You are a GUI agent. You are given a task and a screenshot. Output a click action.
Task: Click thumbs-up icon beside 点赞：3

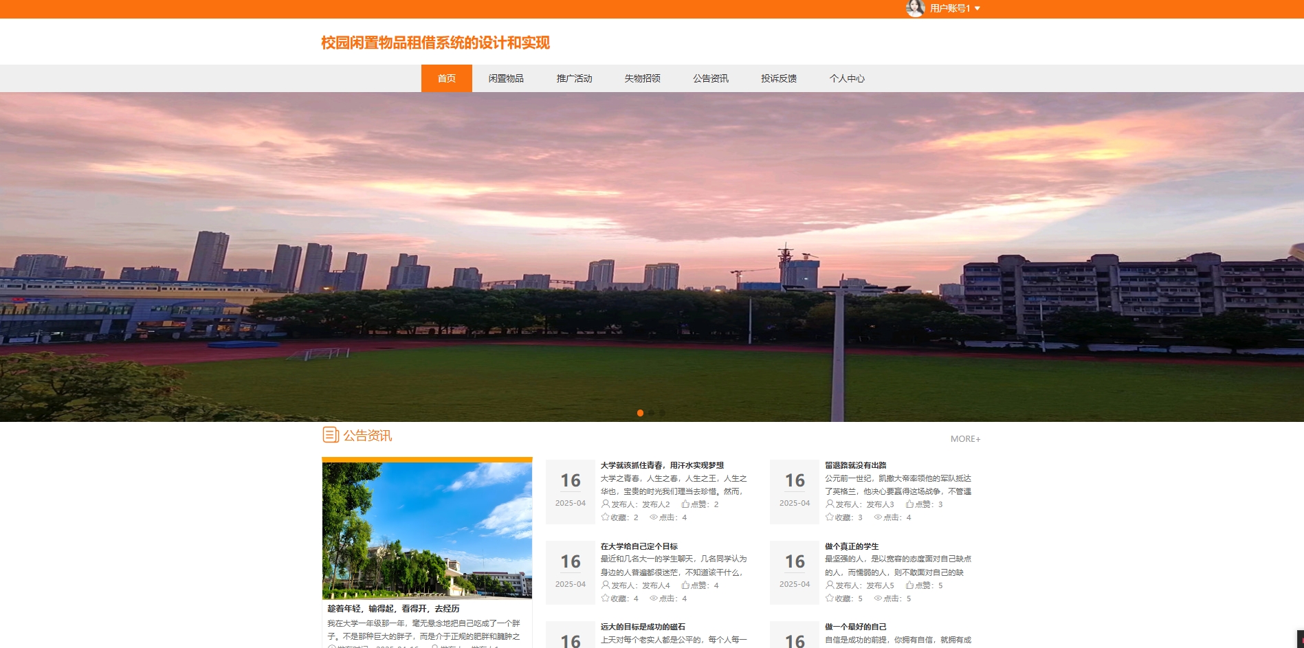tap(909, 504)
